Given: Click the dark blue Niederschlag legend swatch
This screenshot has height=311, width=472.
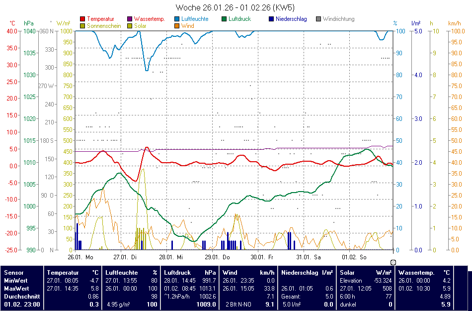Looking at the screenshot, I should 271,19.
